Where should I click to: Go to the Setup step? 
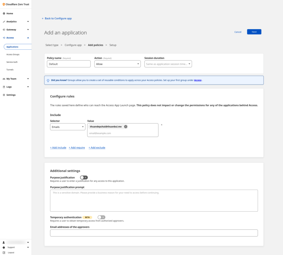point(113,45)
